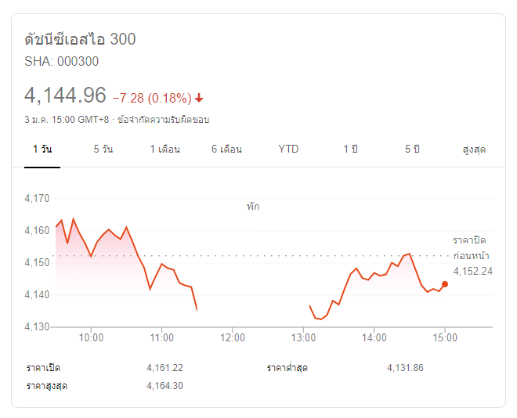Click the ราคาเปิด value 4,161.22
The image size is (517, 418).
pyautogui.click(x=164, y=368)
